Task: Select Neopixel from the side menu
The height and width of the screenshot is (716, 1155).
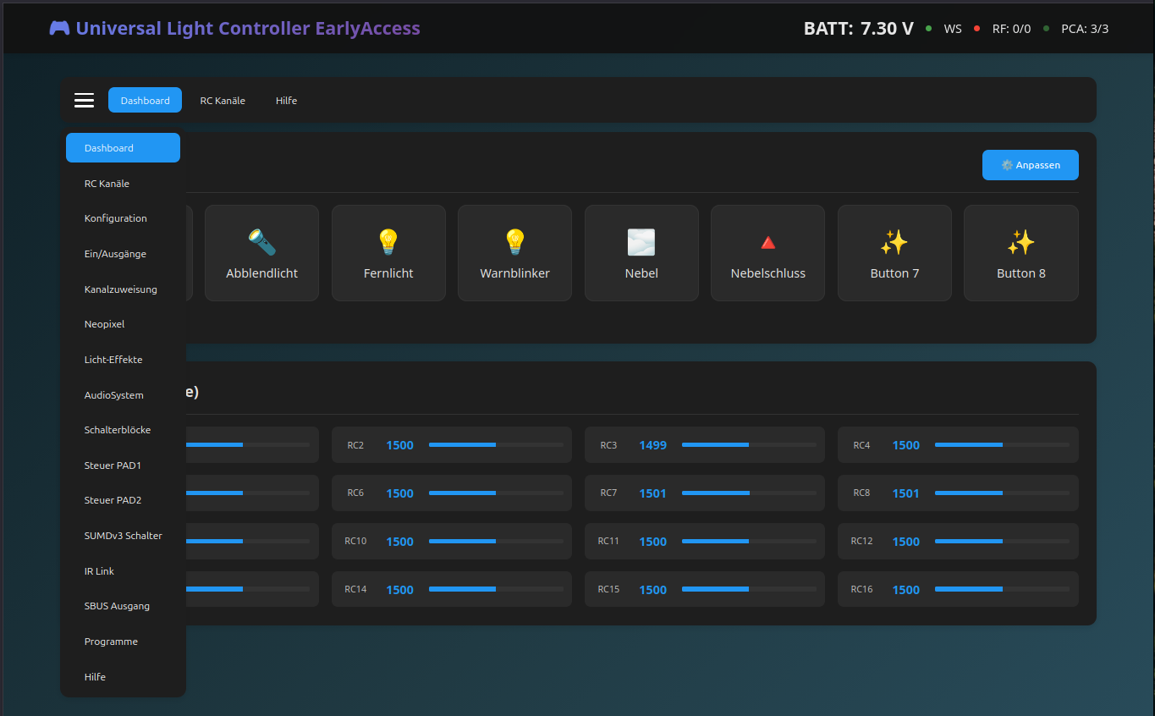Action: pos(105,324)
